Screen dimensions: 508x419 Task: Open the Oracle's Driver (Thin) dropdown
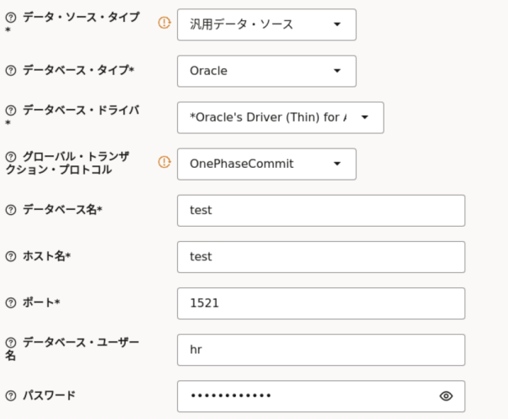pyautogui.click(x=280, y=118)
